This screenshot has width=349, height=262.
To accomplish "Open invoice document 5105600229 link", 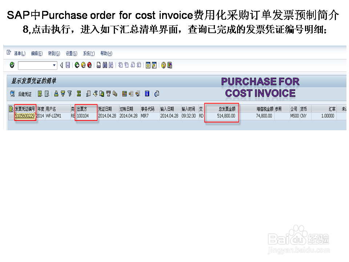I will 25,115.
